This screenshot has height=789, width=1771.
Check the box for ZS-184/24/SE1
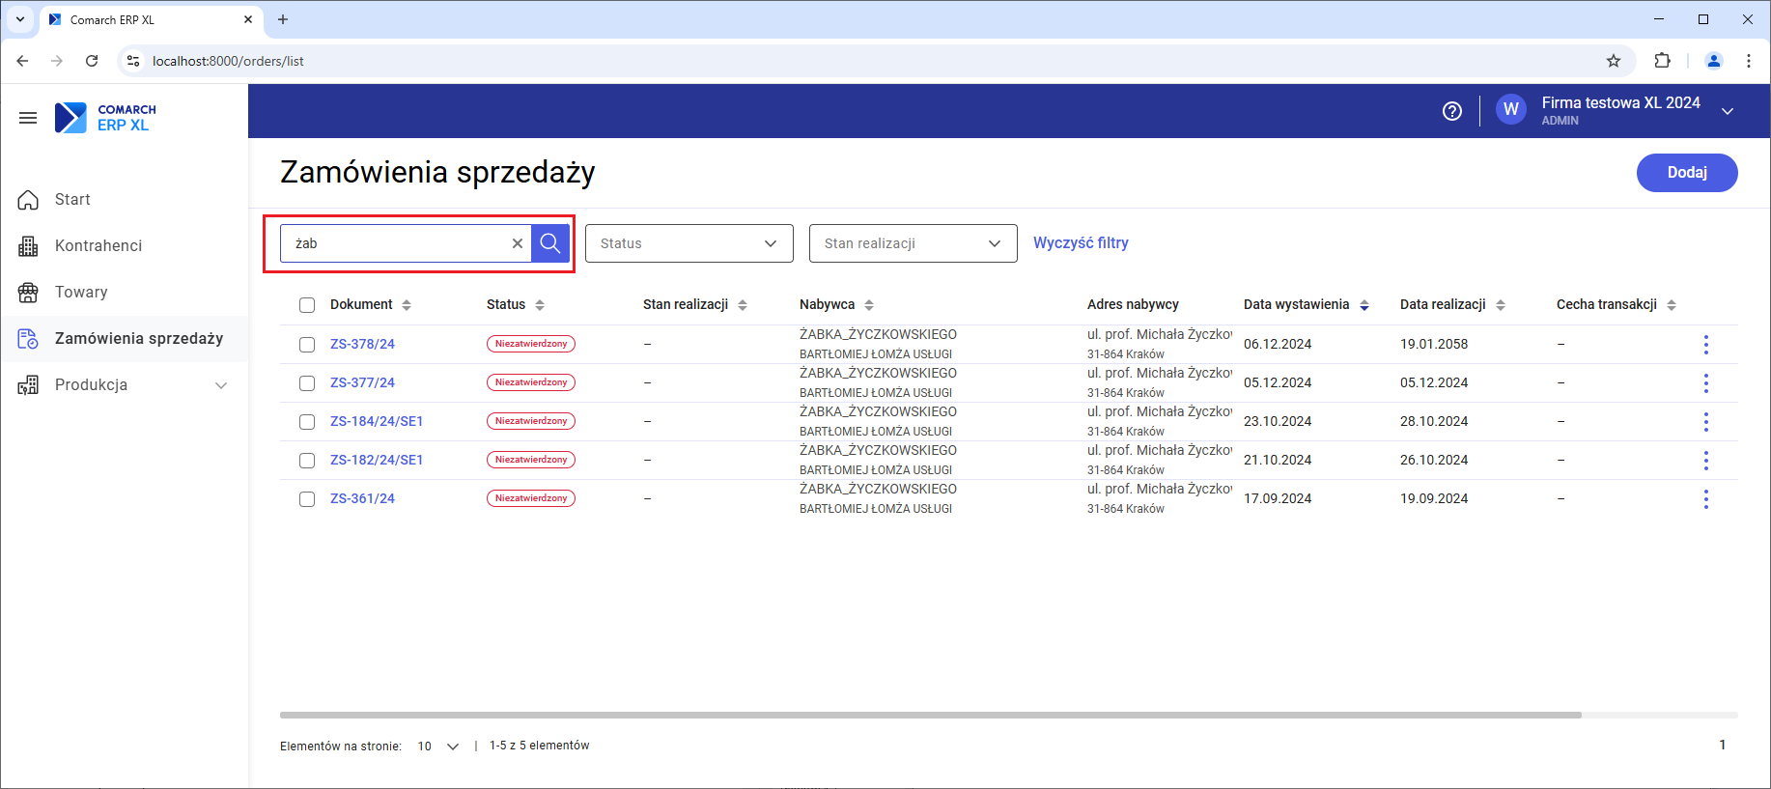[x=307, y=422]
